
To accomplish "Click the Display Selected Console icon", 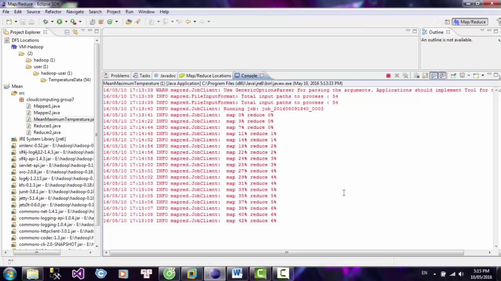I will 462,76.
